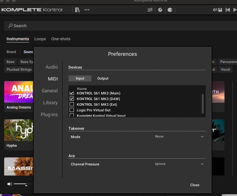Click the 61 keyboard indicator icon
Image resolution: width=237 pixels, height=196 pixels.
click(x=217, y=10)
